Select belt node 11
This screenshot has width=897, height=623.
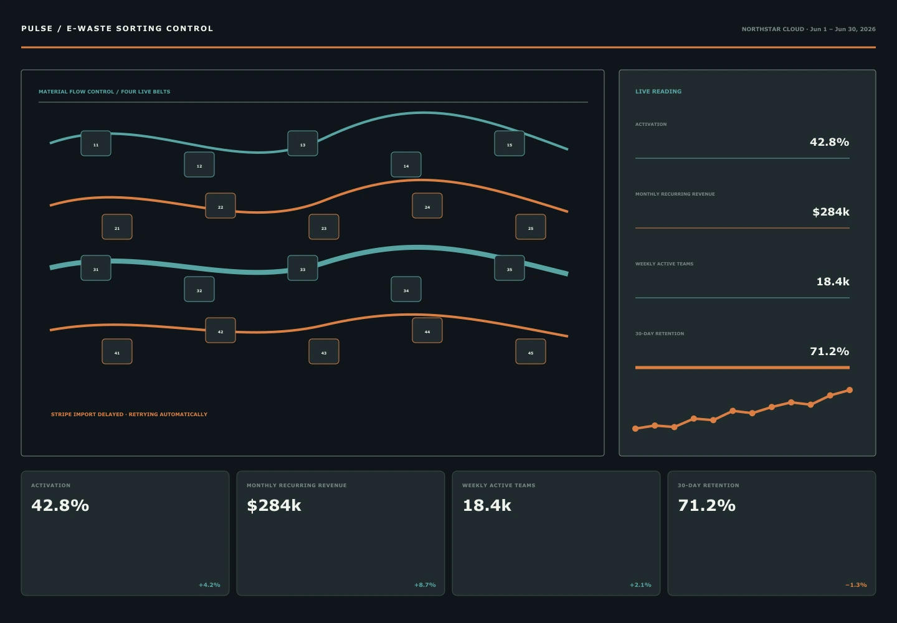(96, 143)
